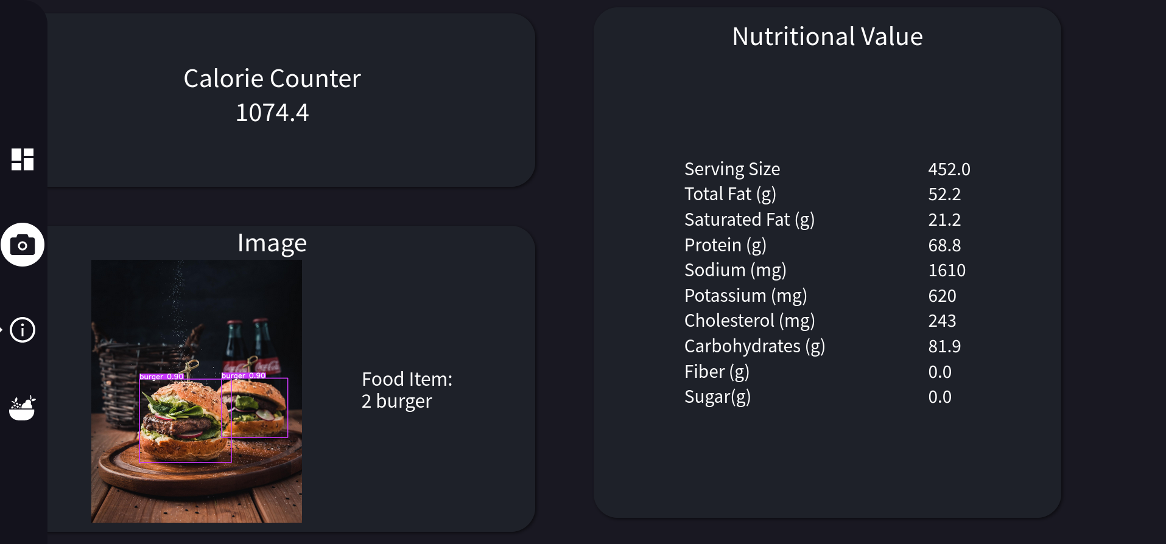Viewport: 1166px width, 544px height.
Task: Click the Sodium (mg) value 1610
Action: click(x=947, y=270)
